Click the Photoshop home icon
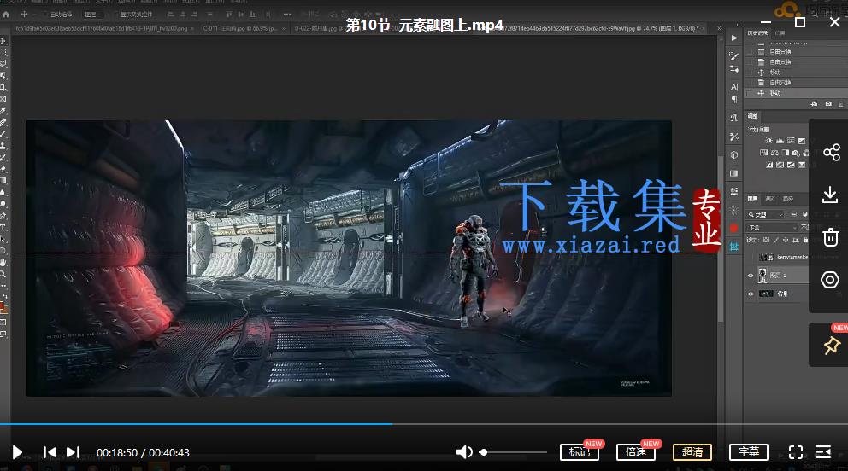The image size is (848, 471). tap(7, 15)
